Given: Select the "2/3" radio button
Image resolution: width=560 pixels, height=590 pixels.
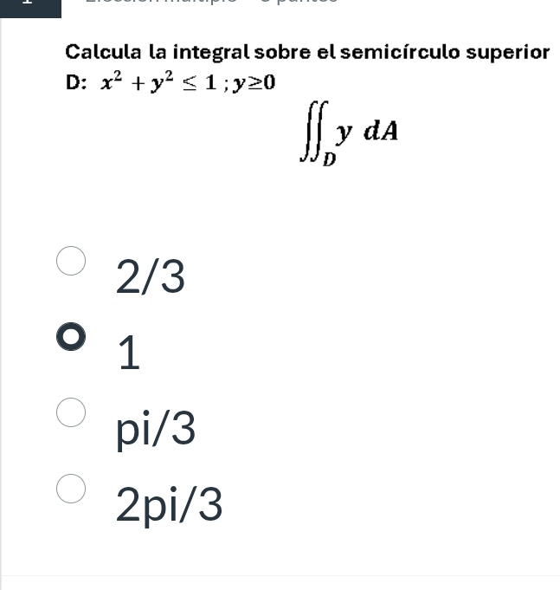Looking at the screenshot, I should pos(71,262).
